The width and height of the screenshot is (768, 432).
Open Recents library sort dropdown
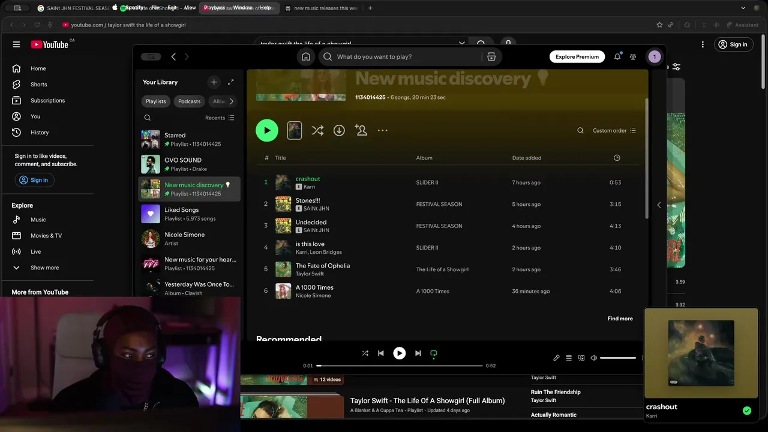(x=220, y=118)
